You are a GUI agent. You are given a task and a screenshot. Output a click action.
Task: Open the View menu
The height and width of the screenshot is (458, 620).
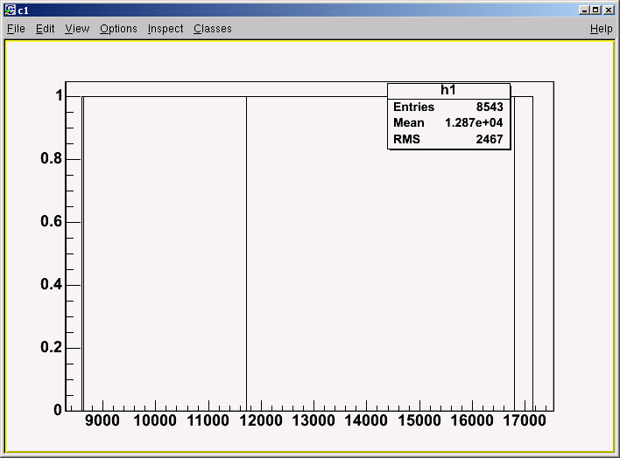tap(77, 29)
